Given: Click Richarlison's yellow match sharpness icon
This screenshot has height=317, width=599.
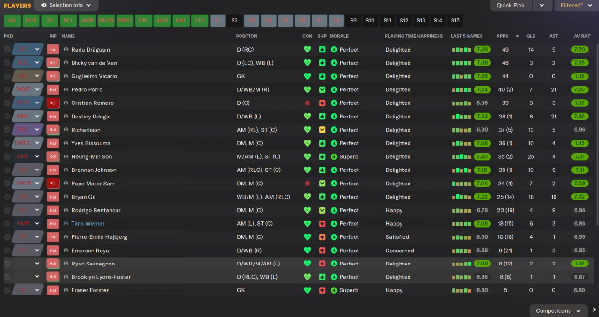Looking at the screenshot, I should [x=322, y=130].
